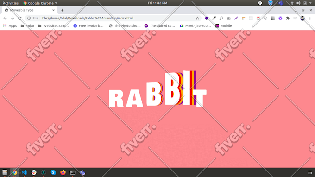Open the Free invoice b... bookmark
This screenshot has width=315, height=177.
click(88, 26)
